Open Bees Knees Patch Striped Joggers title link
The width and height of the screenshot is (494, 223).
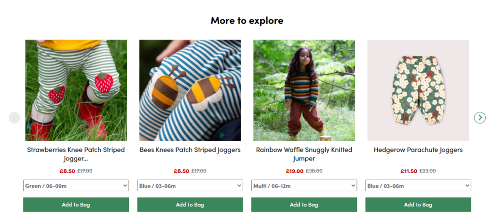tap(190, 150)
